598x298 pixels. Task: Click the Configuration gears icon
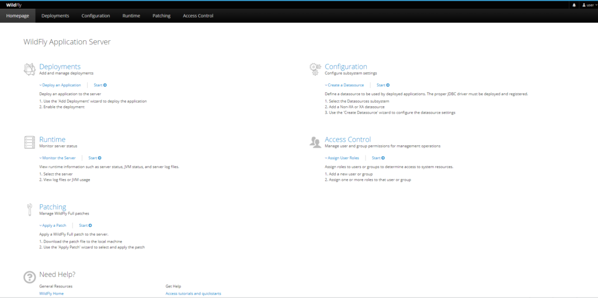[315, 69]
